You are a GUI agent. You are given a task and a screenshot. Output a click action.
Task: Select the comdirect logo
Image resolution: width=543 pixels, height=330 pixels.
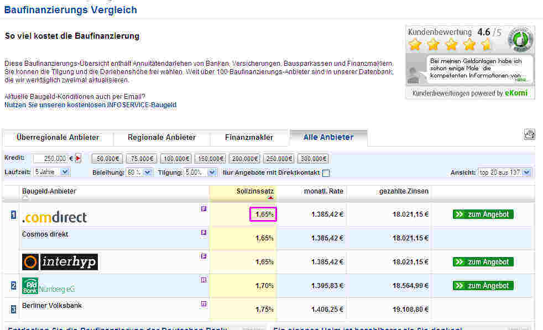tap(54, 217)
